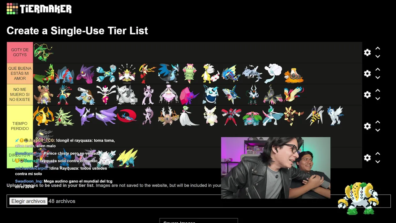The width and height of the screenshot is (396, 223).
Task: Select Mega Sceptile image in second tier
Action: (x=44, y=74)
